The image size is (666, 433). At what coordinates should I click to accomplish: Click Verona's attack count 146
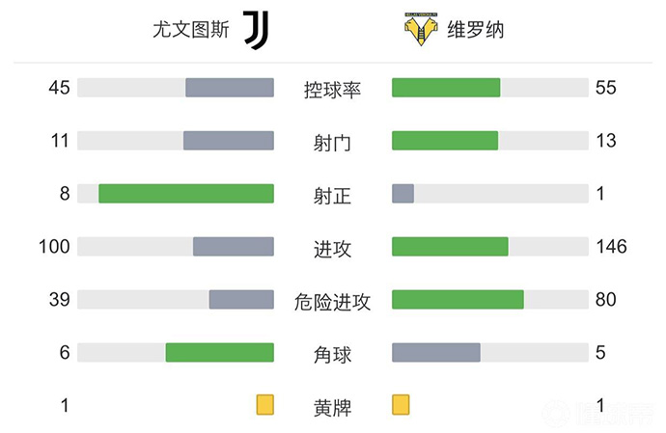coord(611,247)
